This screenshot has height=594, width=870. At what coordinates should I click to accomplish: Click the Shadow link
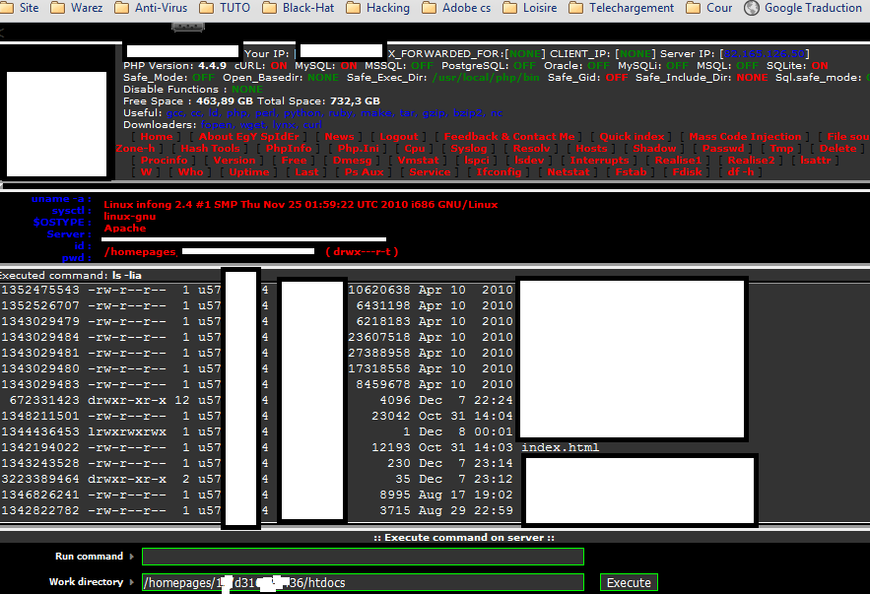[x=655, y=148]
